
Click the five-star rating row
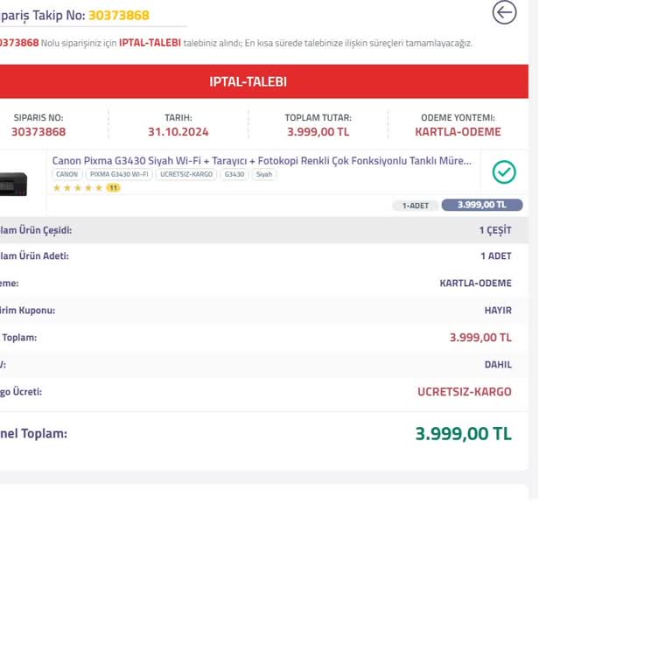78,188
